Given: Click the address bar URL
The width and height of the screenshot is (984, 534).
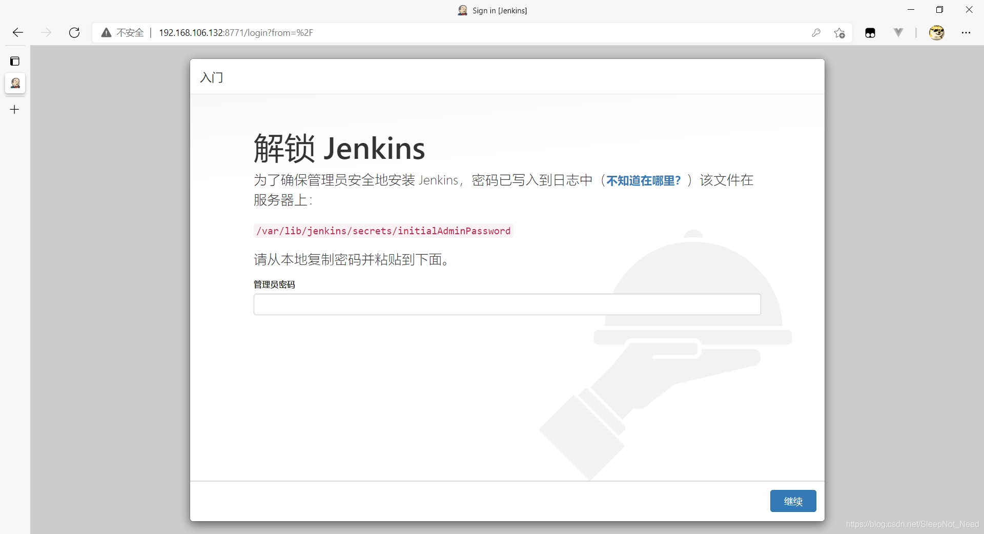Looking at the screenshot, I should (x=236, y=33).
